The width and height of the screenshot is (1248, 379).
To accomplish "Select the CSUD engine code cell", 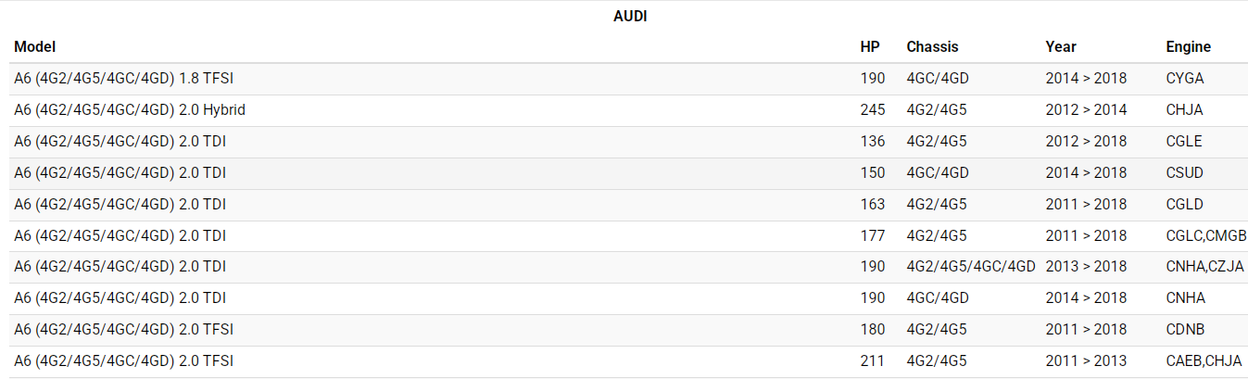I will pyautogui.click(x=1185, y=173).
